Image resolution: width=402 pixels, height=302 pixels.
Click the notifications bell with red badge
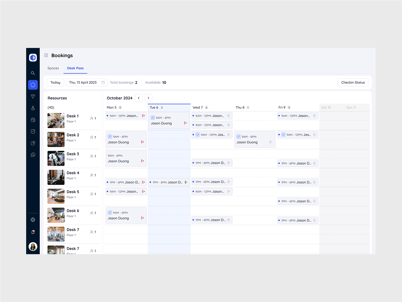click(x=33, y=232)
